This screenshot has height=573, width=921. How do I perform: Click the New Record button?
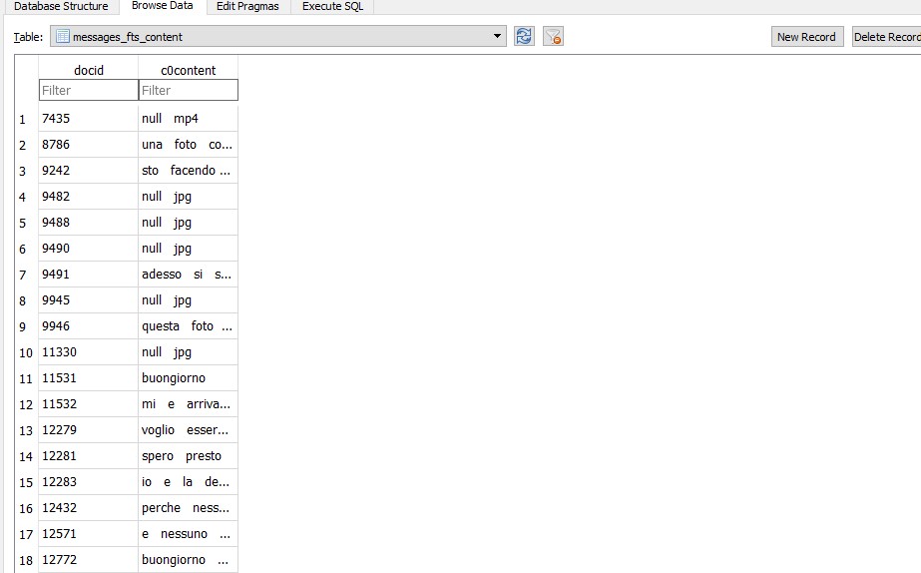(x=806, y=37)
